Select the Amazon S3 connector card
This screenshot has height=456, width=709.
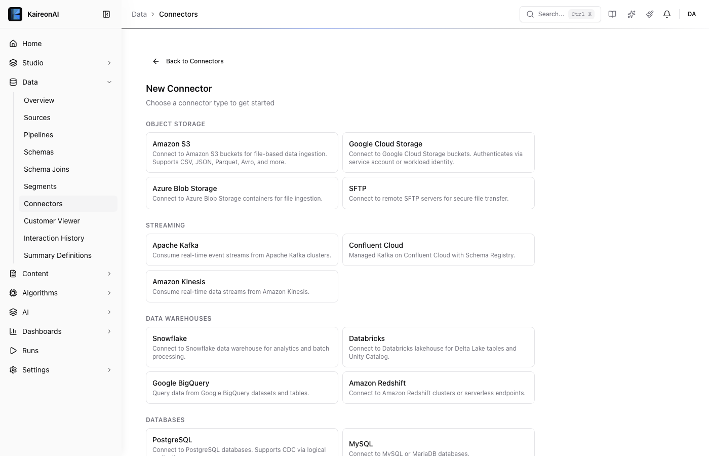point(242,153)
